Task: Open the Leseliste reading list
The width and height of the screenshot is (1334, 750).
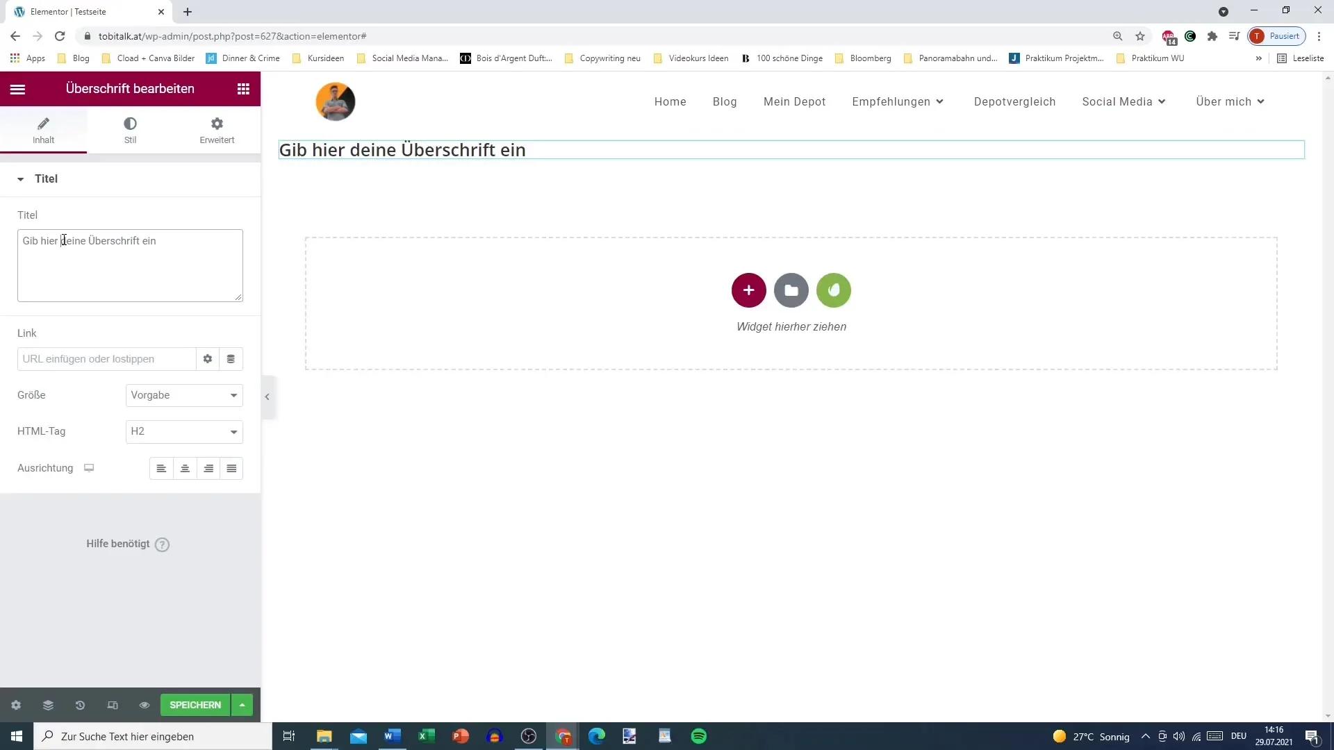Action: click(1301, 58)
